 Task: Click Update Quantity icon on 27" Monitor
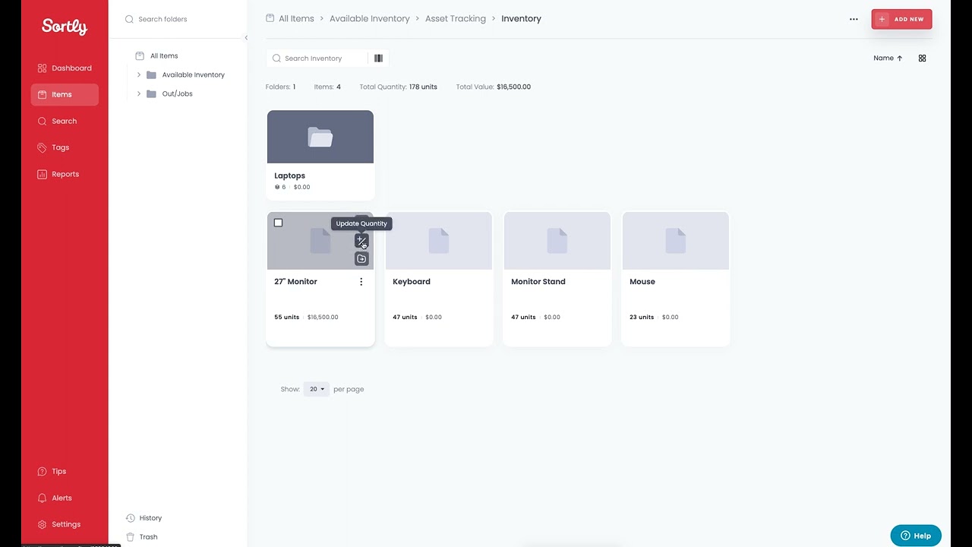(361, 240)
